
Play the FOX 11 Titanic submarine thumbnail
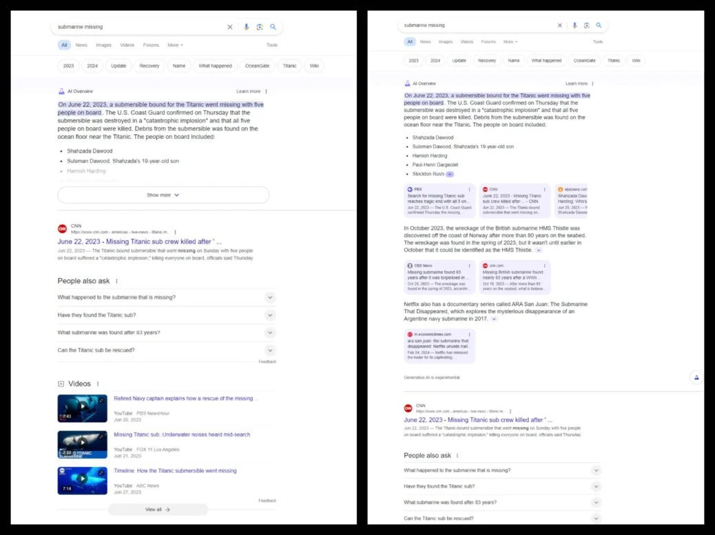83,444
